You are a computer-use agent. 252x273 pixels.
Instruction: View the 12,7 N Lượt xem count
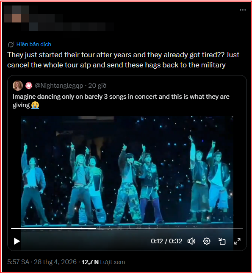coord(103,262)
